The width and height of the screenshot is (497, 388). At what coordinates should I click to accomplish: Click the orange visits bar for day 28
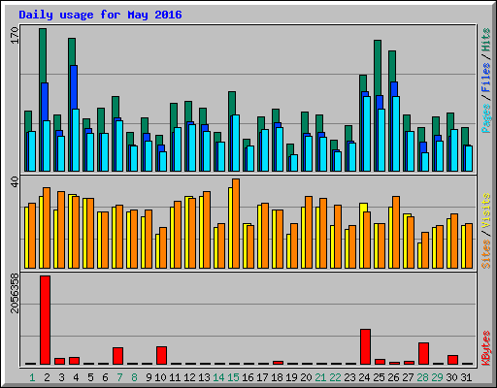click(x=425, y=250)
